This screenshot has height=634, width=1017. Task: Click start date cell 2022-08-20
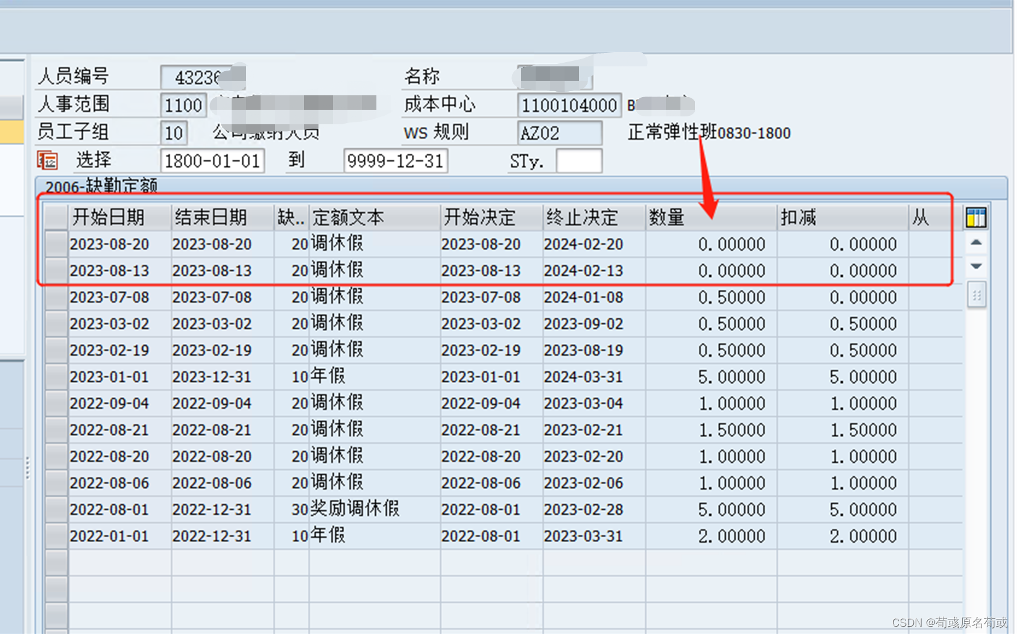(120, 457)
